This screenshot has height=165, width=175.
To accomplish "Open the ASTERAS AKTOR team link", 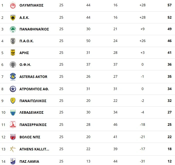I will click(x=33, y=77).
